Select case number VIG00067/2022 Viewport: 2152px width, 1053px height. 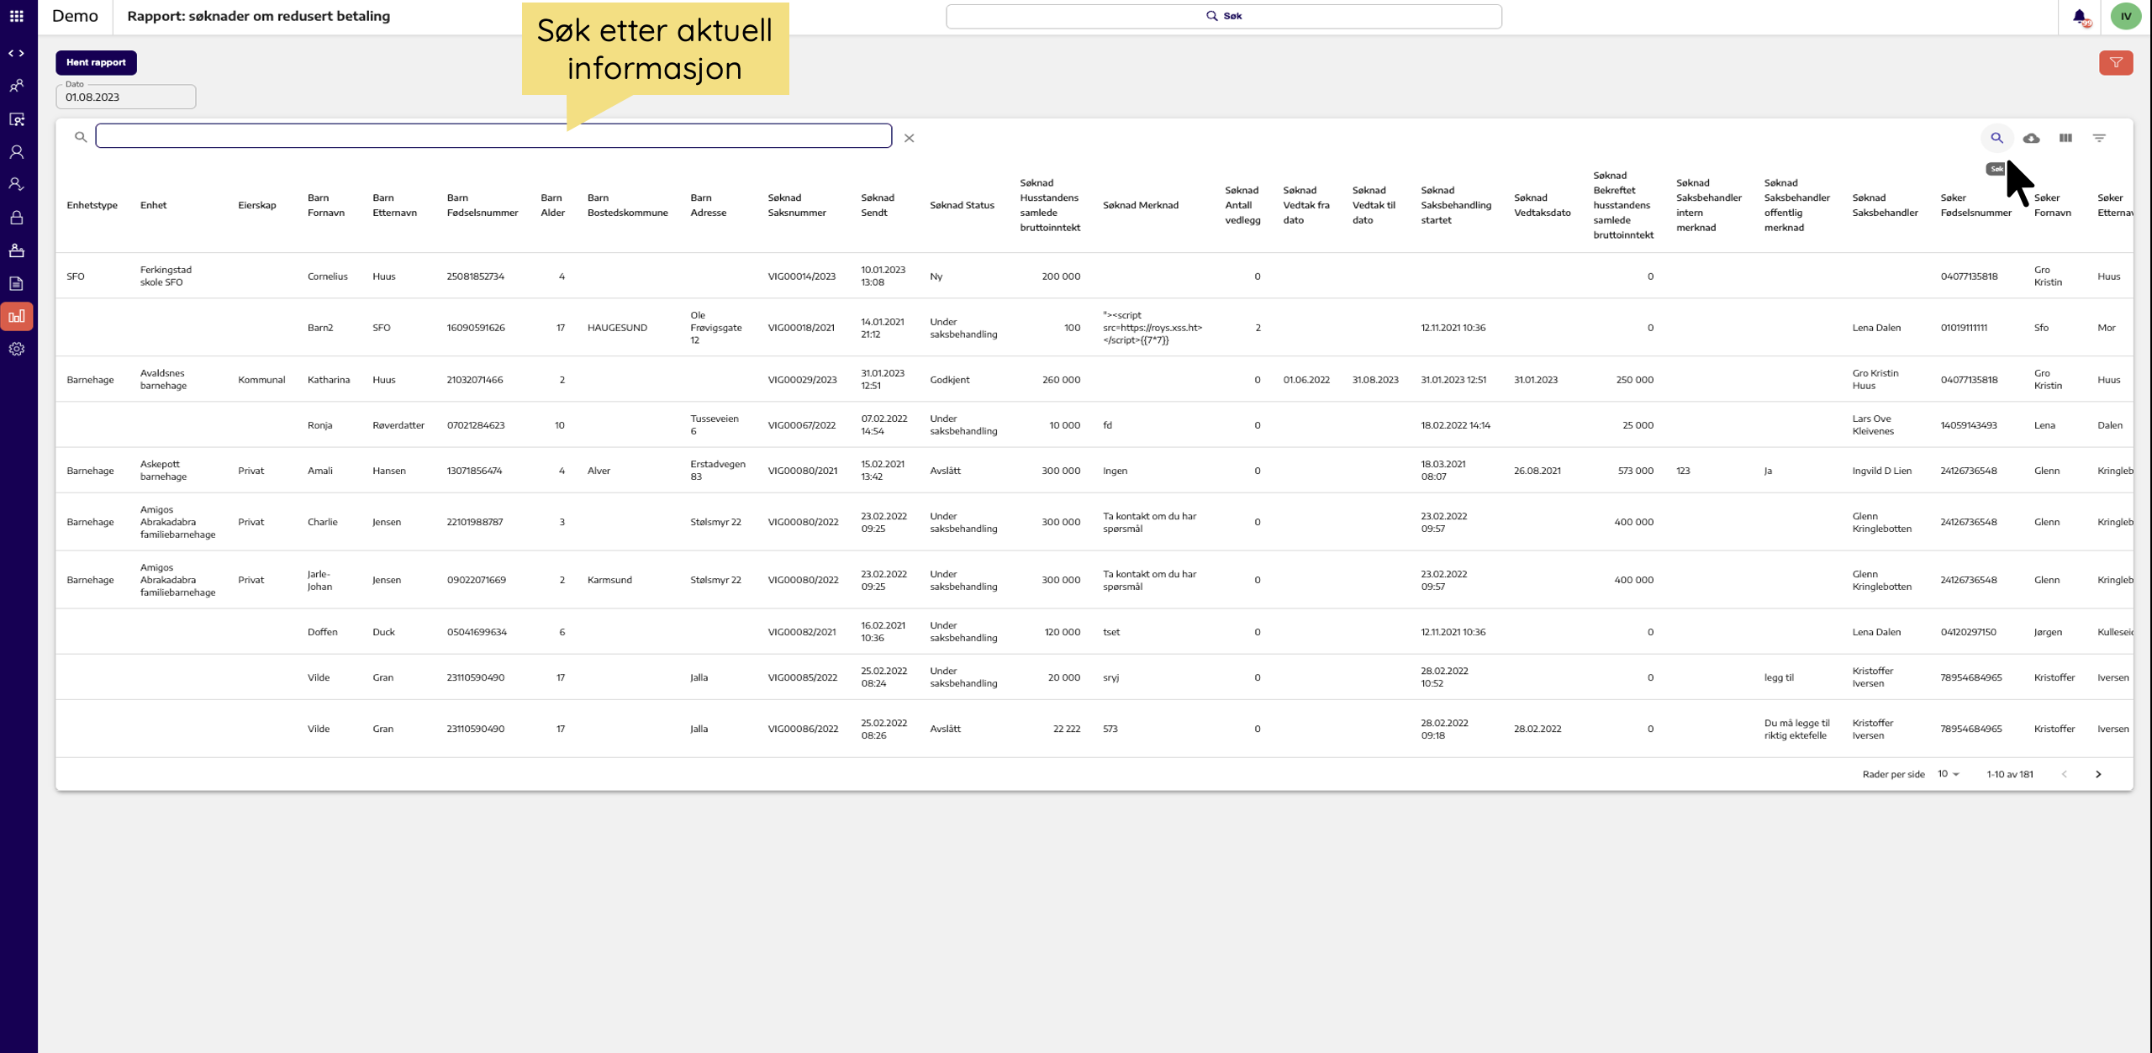[x=801, y=425]
